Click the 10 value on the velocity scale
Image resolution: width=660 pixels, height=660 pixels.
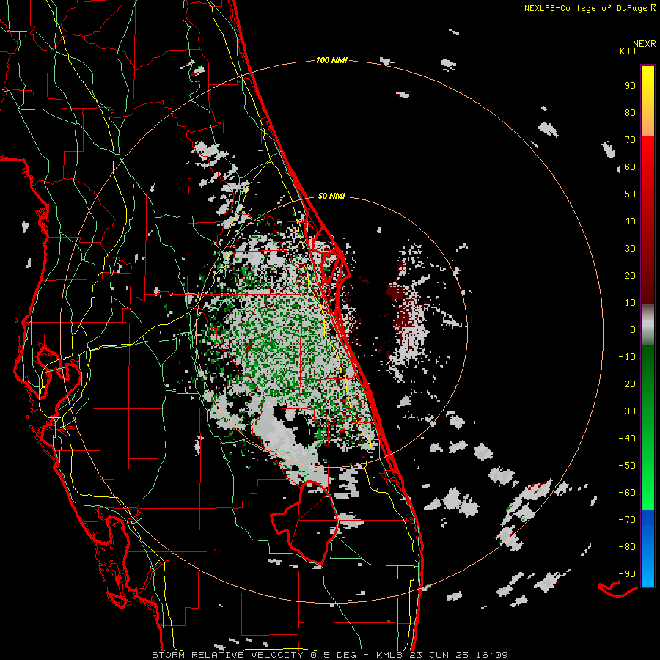click(630, 303)
